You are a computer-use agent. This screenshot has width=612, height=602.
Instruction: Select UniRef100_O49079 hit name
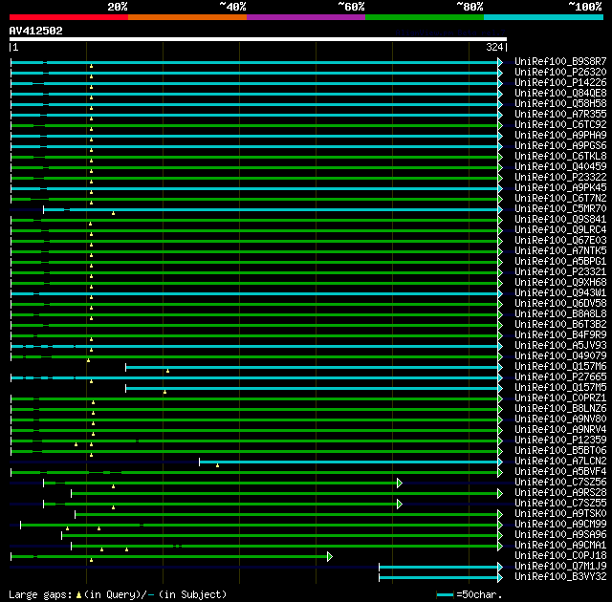coord(560,356)
